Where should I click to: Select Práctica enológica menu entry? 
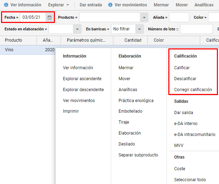[136, 101]
